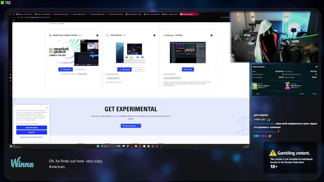Viewport: 324px width, 182px height.
Task: Click the Video Capture Driver button
Action: tap(138, 70)
